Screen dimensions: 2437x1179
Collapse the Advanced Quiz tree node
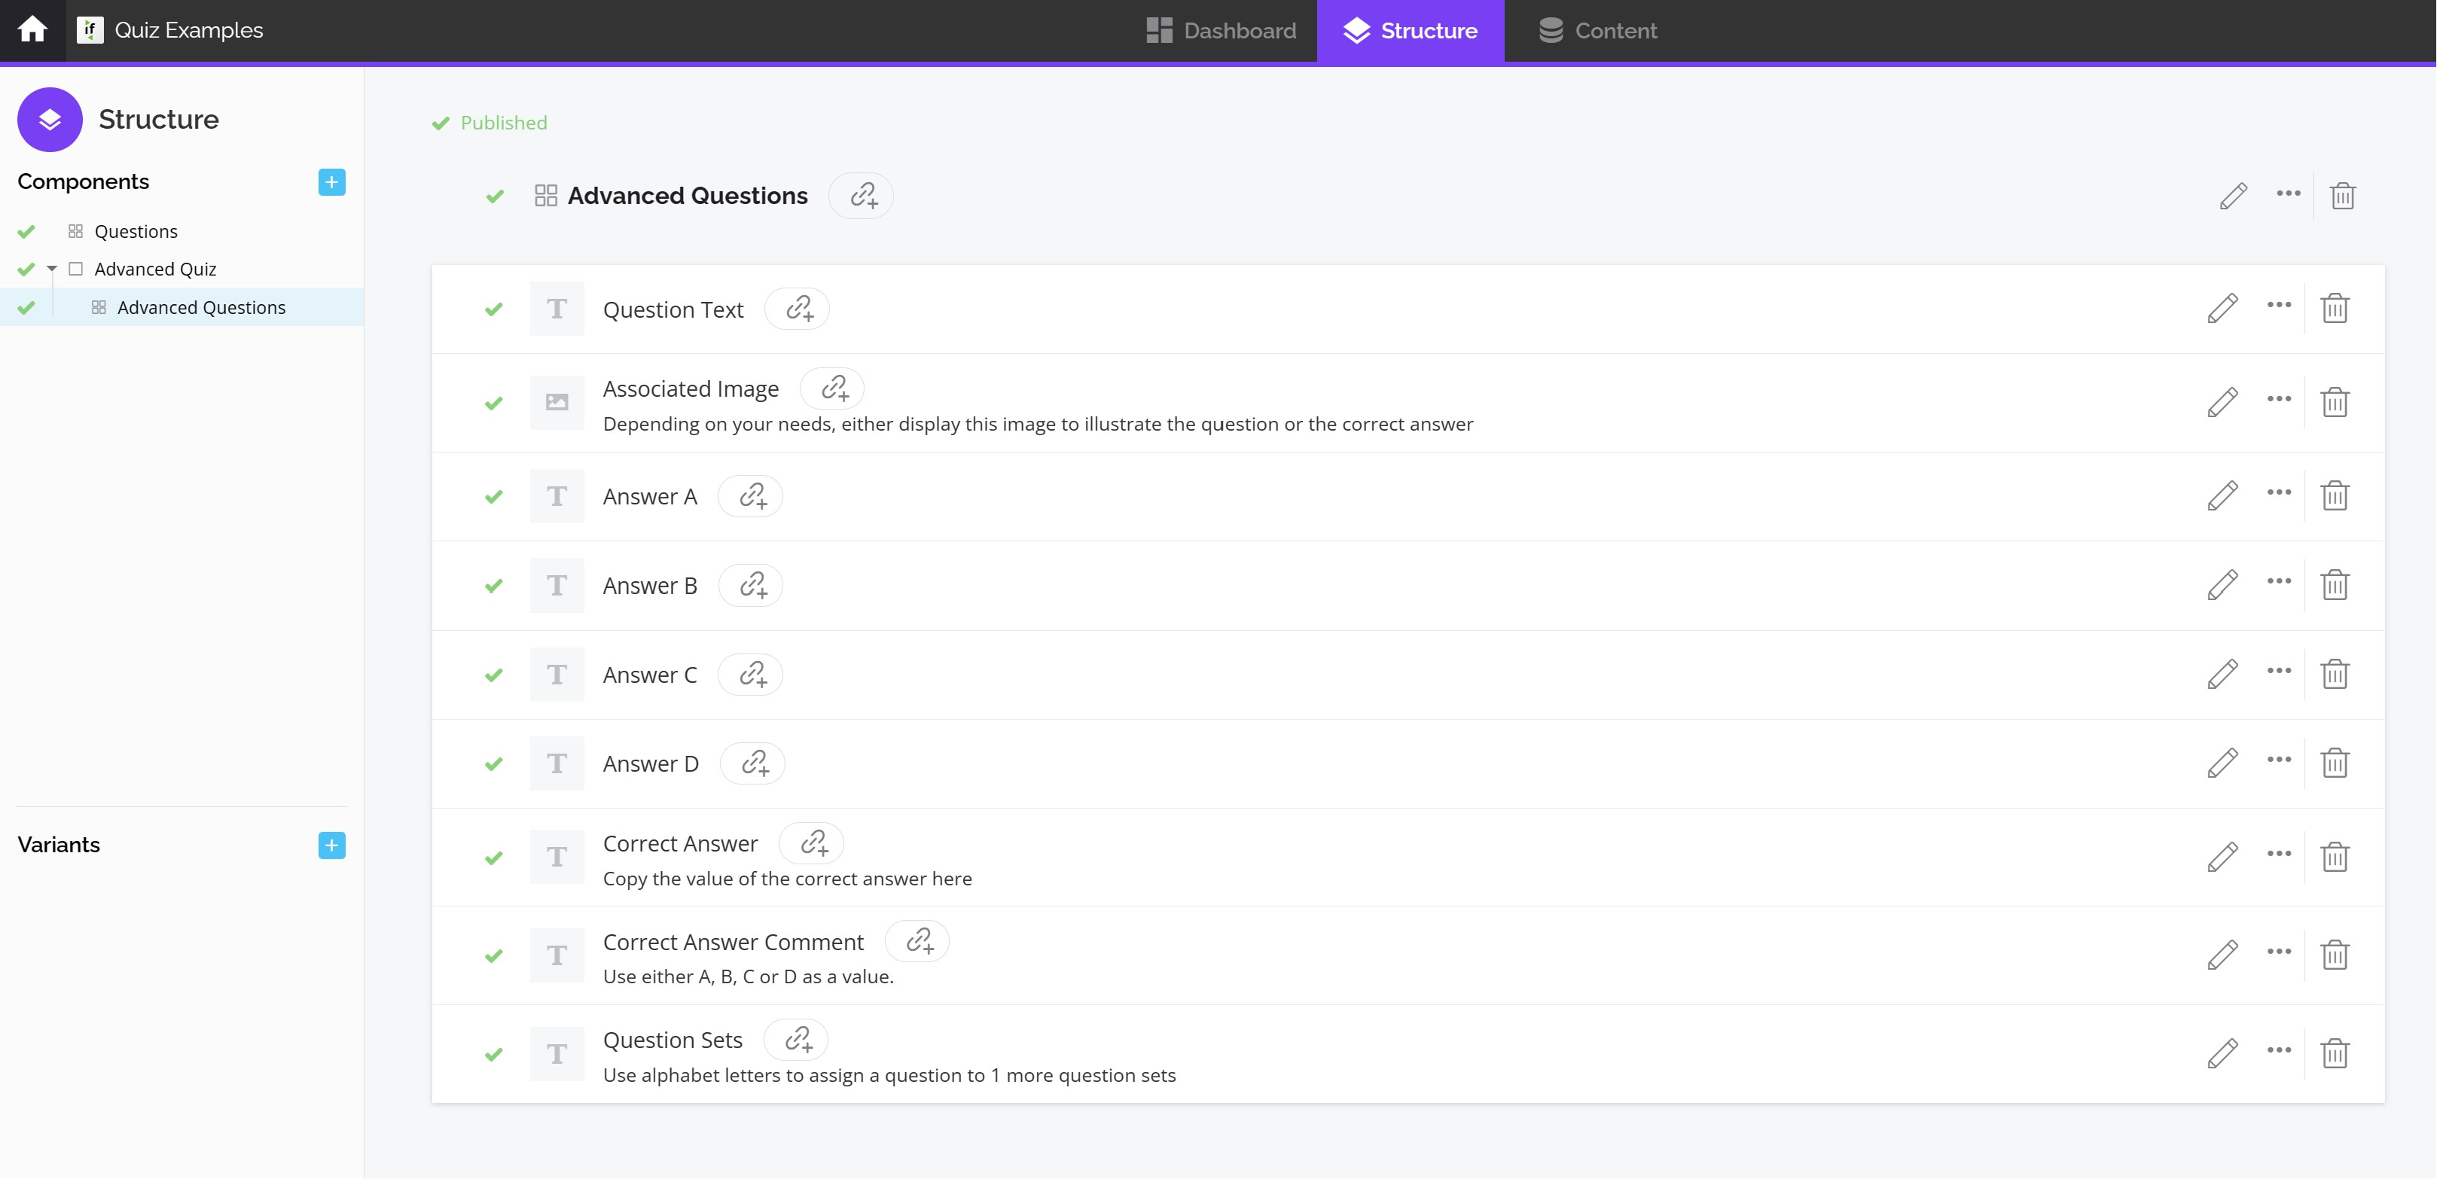(52, 270)
